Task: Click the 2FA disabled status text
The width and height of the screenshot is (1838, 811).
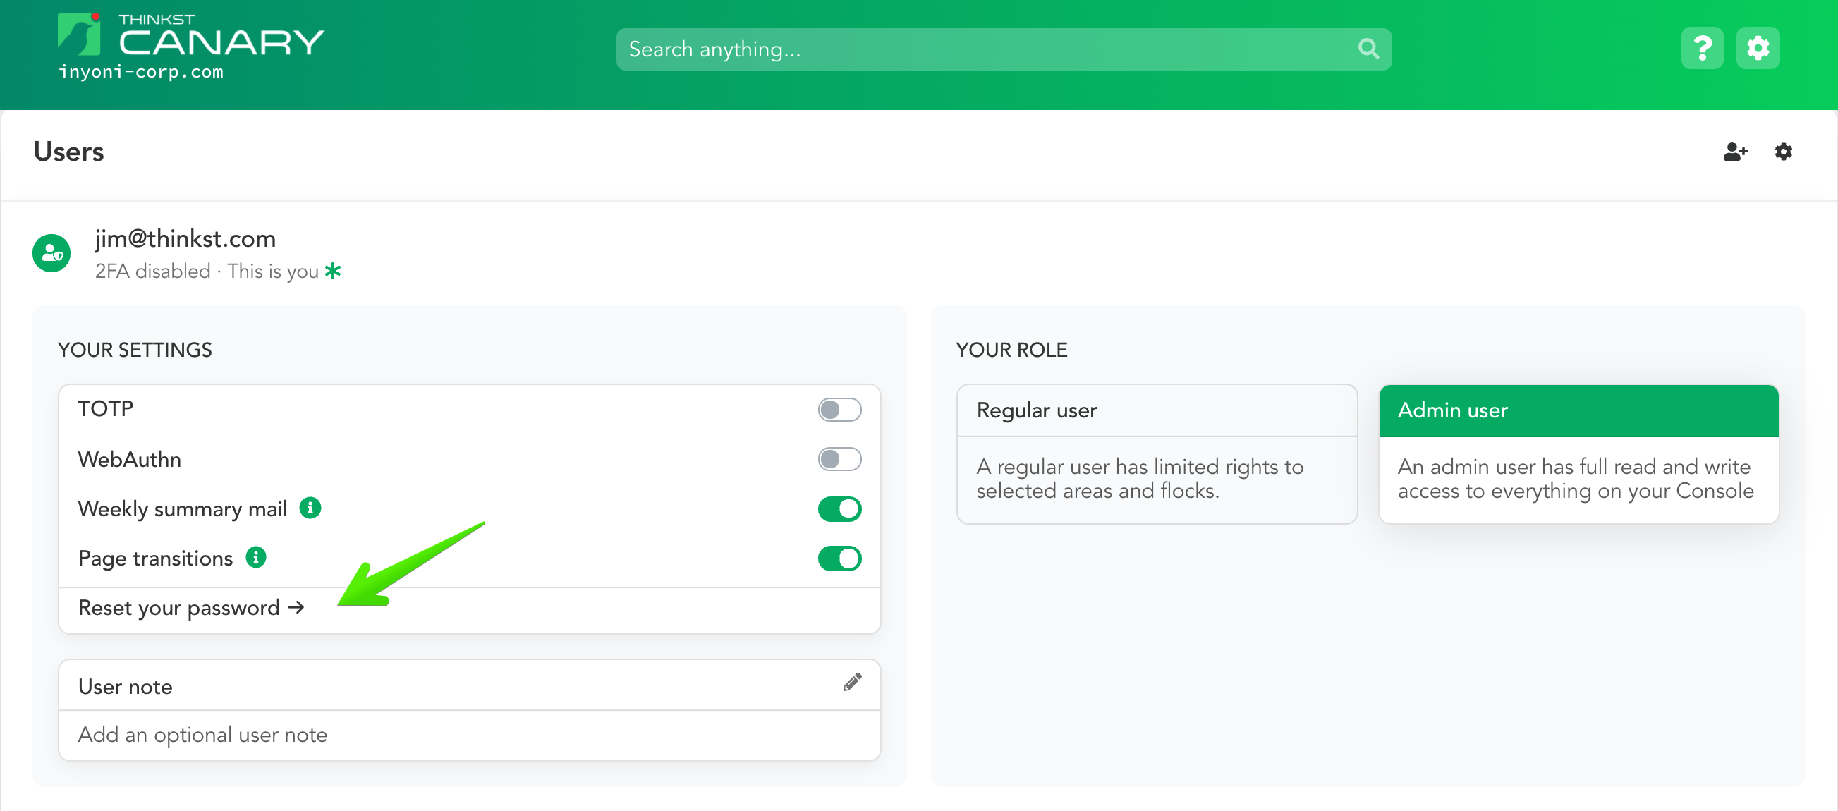Action: (152, 271)
